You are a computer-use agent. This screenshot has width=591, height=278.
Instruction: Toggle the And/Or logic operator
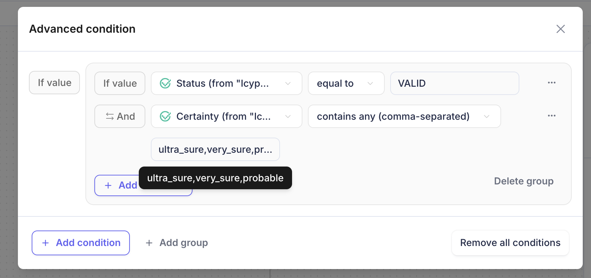pyautogui.click(x=120, y=116)
